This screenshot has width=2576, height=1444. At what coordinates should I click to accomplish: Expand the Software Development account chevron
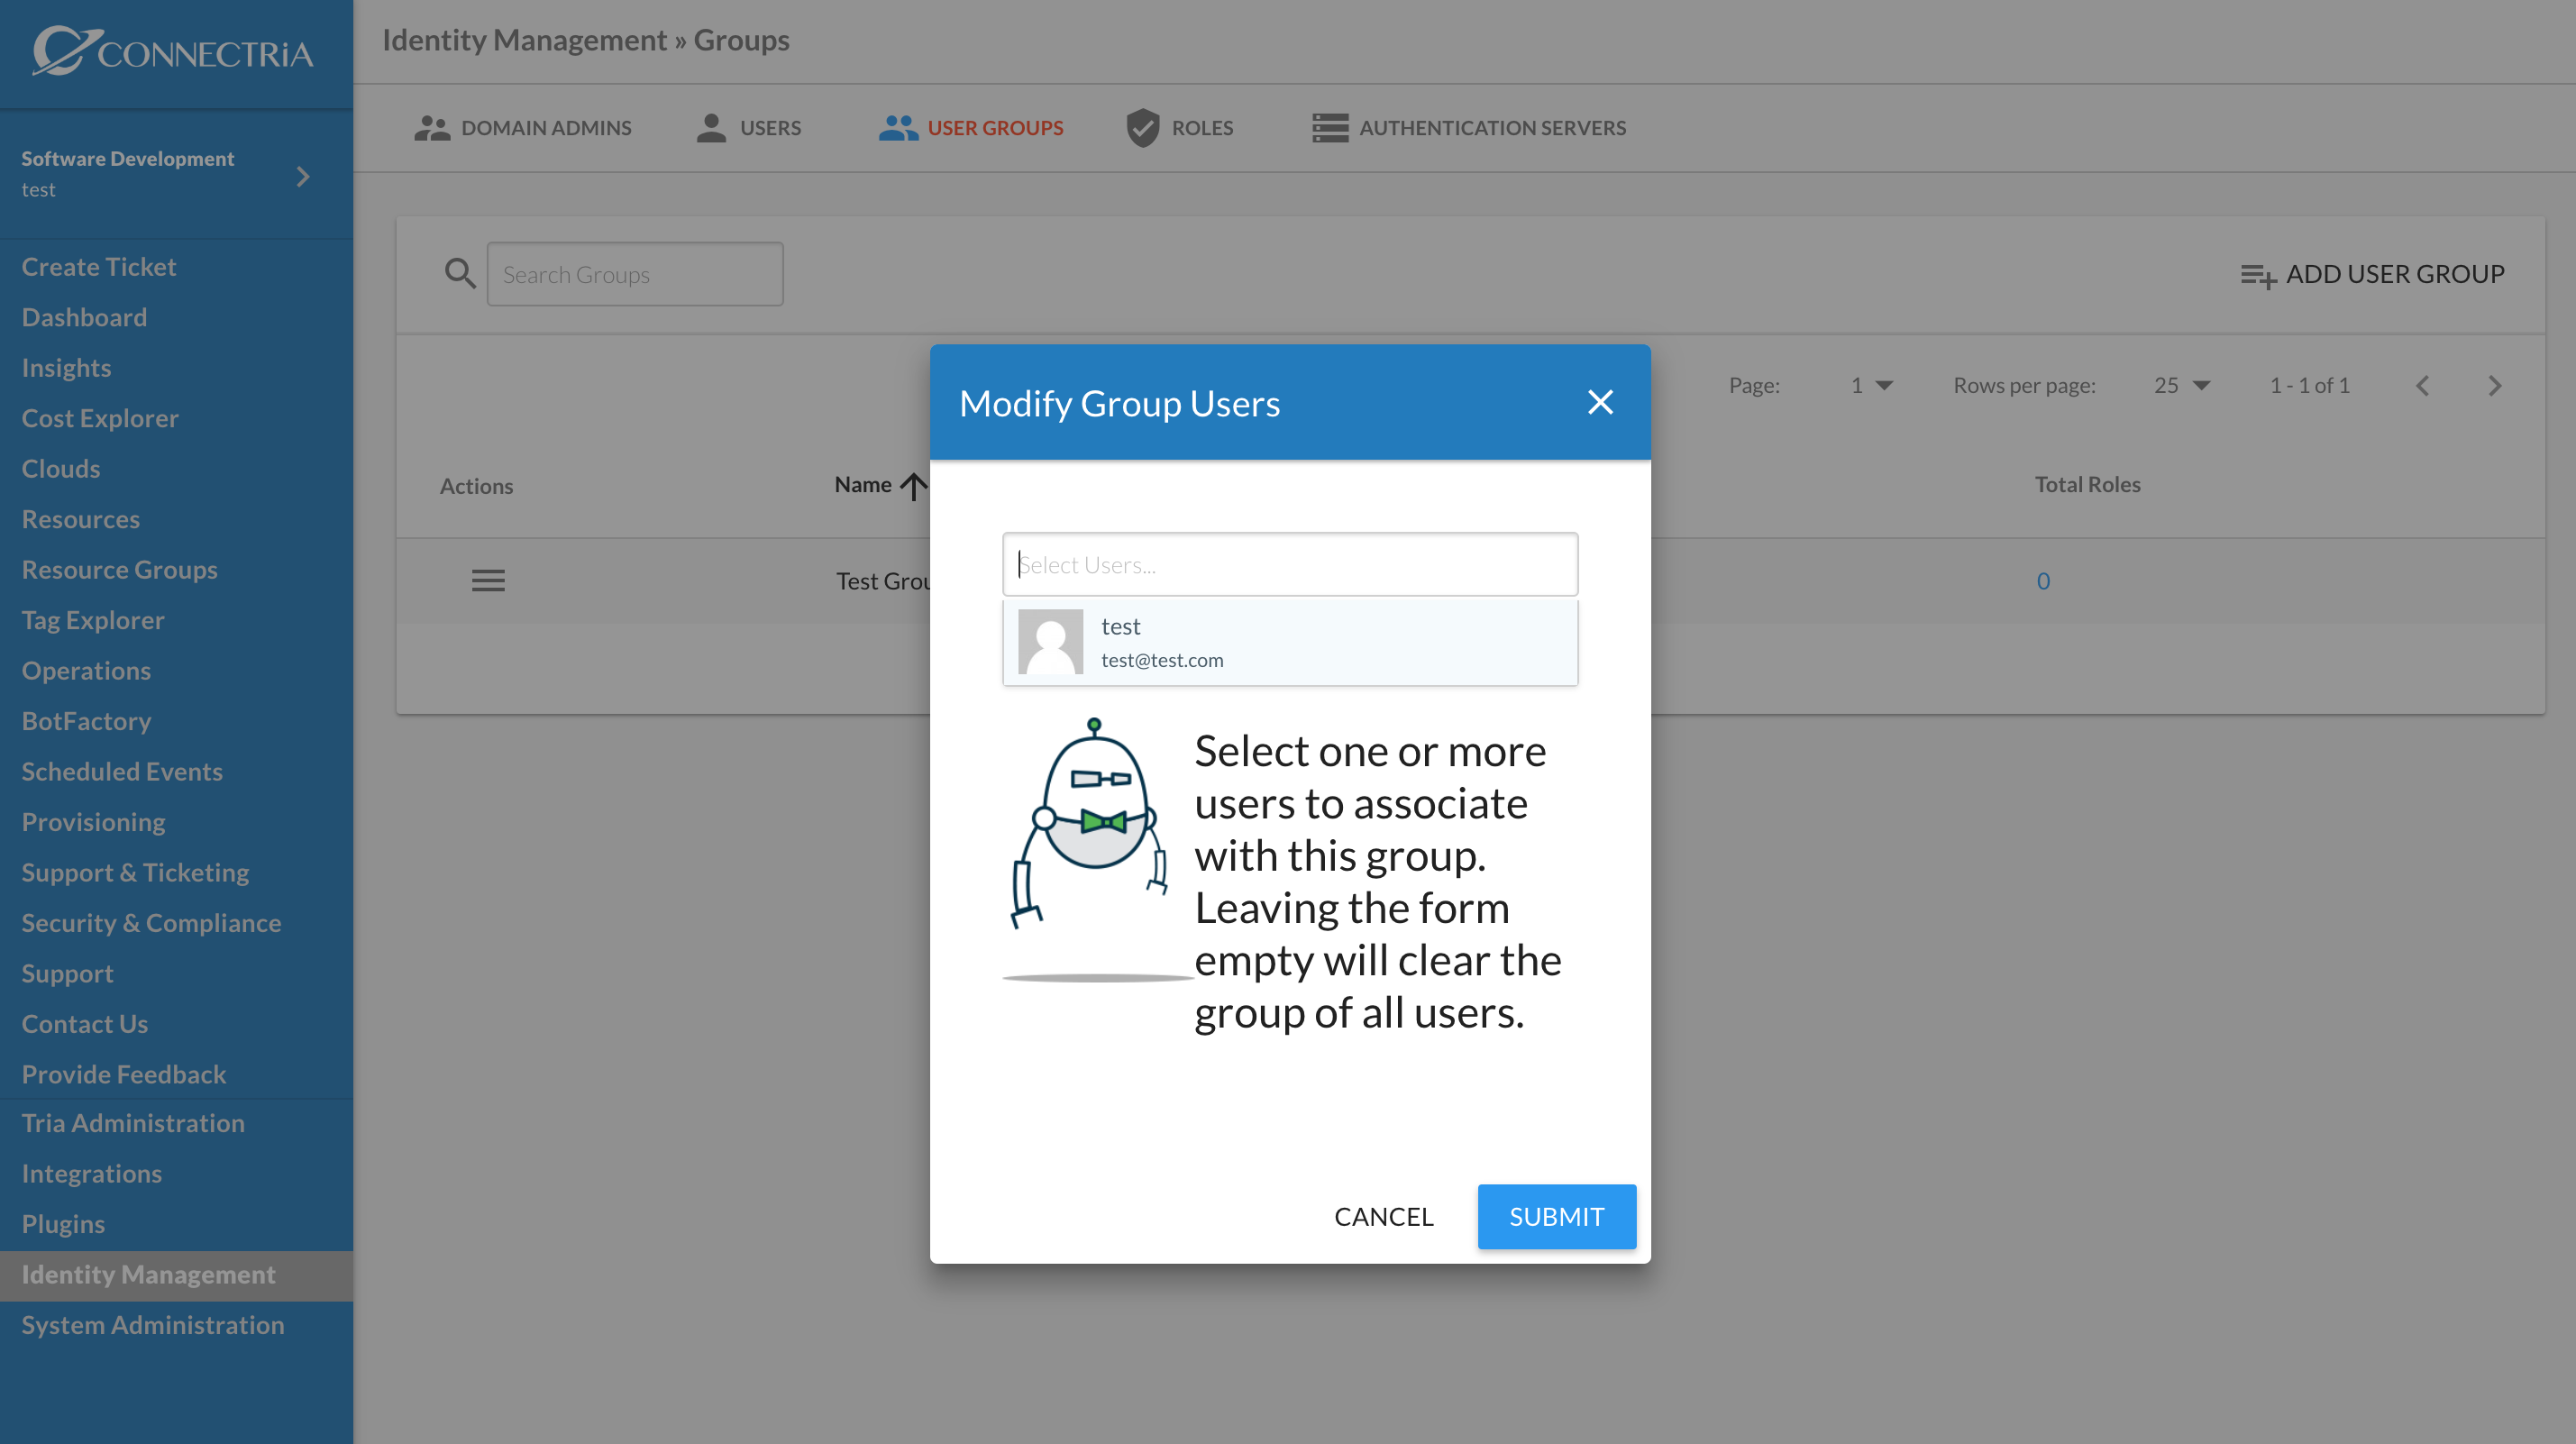(x=303, y=176)
